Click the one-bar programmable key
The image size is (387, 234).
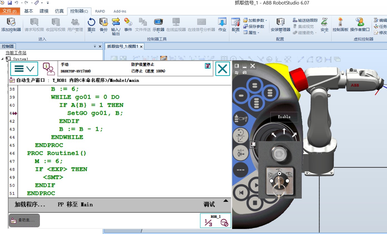(x=241, y=96)
